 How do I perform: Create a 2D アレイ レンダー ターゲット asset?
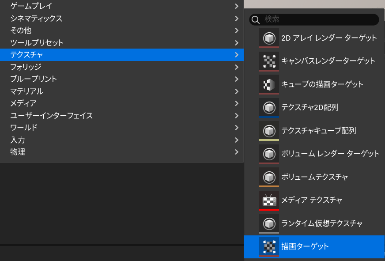(314, 38)
